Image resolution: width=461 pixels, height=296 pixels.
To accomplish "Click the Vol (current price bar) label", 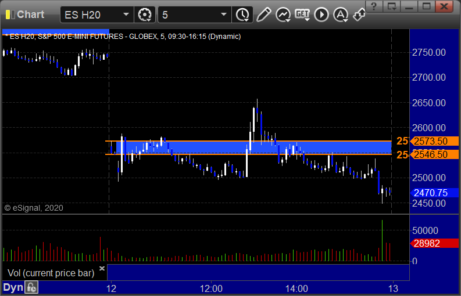I will click(x=51, y=273).
